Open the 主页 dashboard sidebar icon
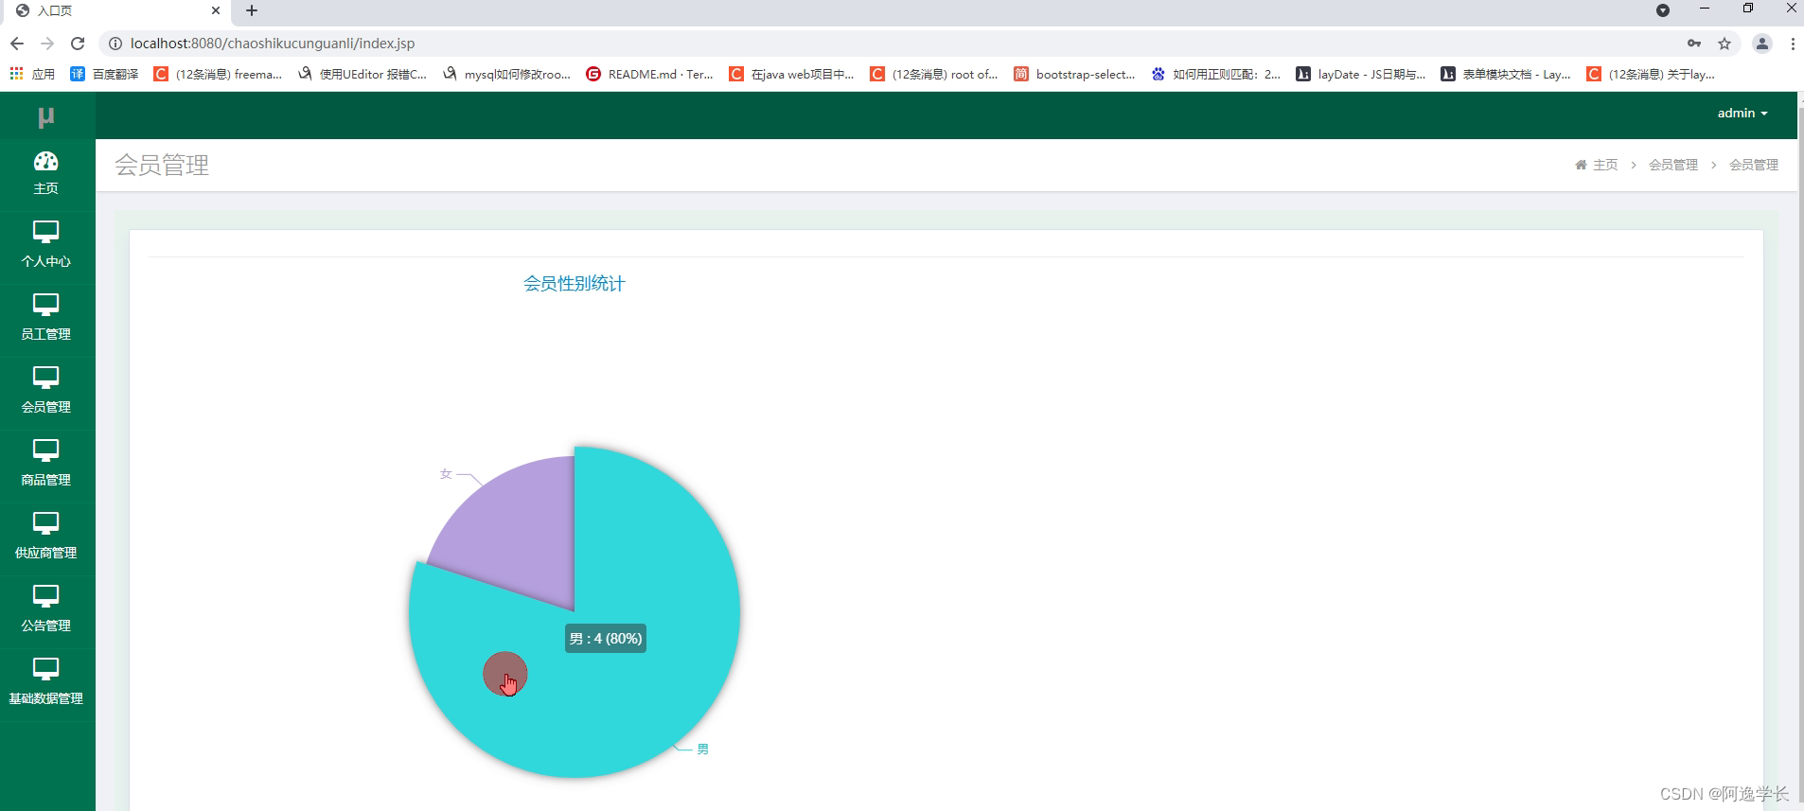This screenshot has width=1804, height=811. pyautogui.click(x=45, y=173)
